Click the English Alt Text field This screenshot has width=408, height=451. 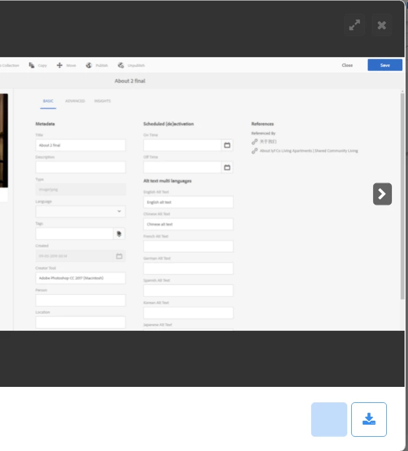(189, 202)
